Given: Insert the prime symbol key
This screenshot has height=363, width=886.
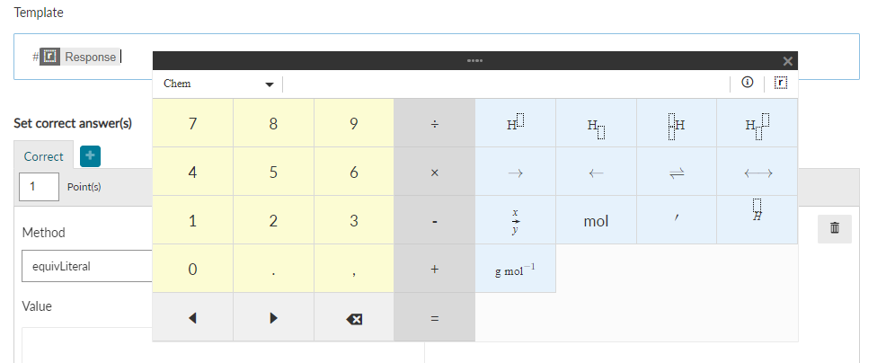Looking at the screenshot, I should pyautogui.click(x=677, y=220).
